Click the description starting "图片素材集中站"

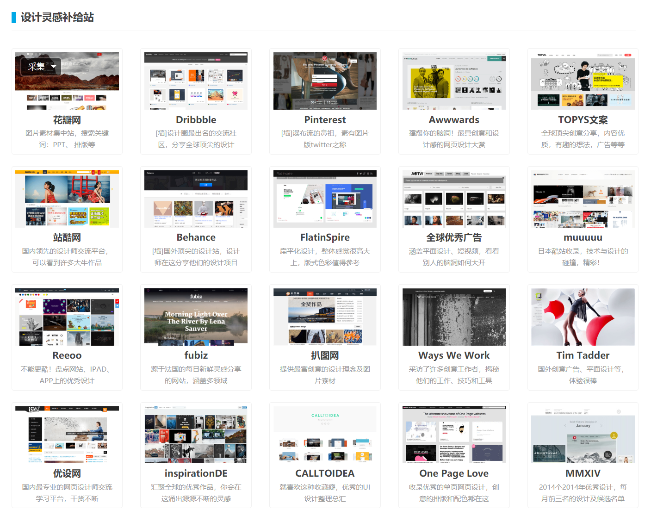click(x=67, y=139)
